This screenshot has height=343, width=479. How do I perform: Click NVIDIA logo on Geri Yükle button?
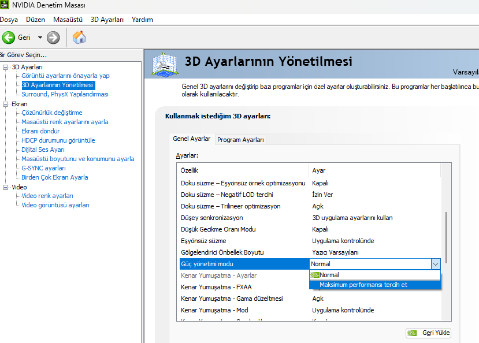click(412, 333)
